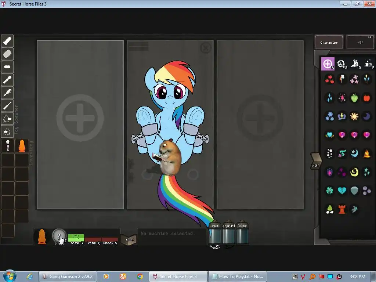Choose the green apple mark
The image size is (376, 282).
click(x=354, y=98)
